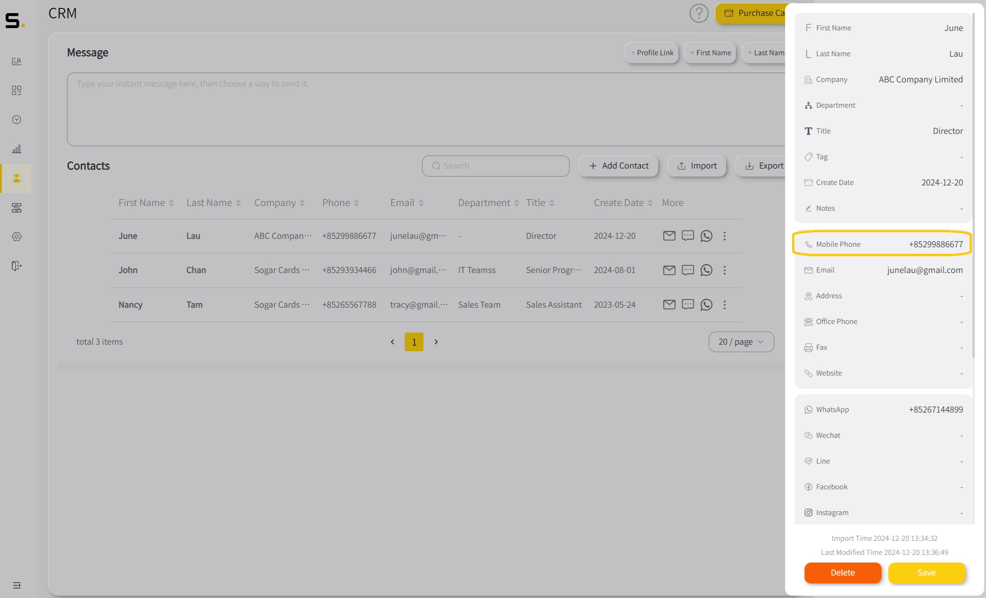Click the Sales Assistant title cell
Image resolution: width=986 pixels, height=598 pixels.
554,305
